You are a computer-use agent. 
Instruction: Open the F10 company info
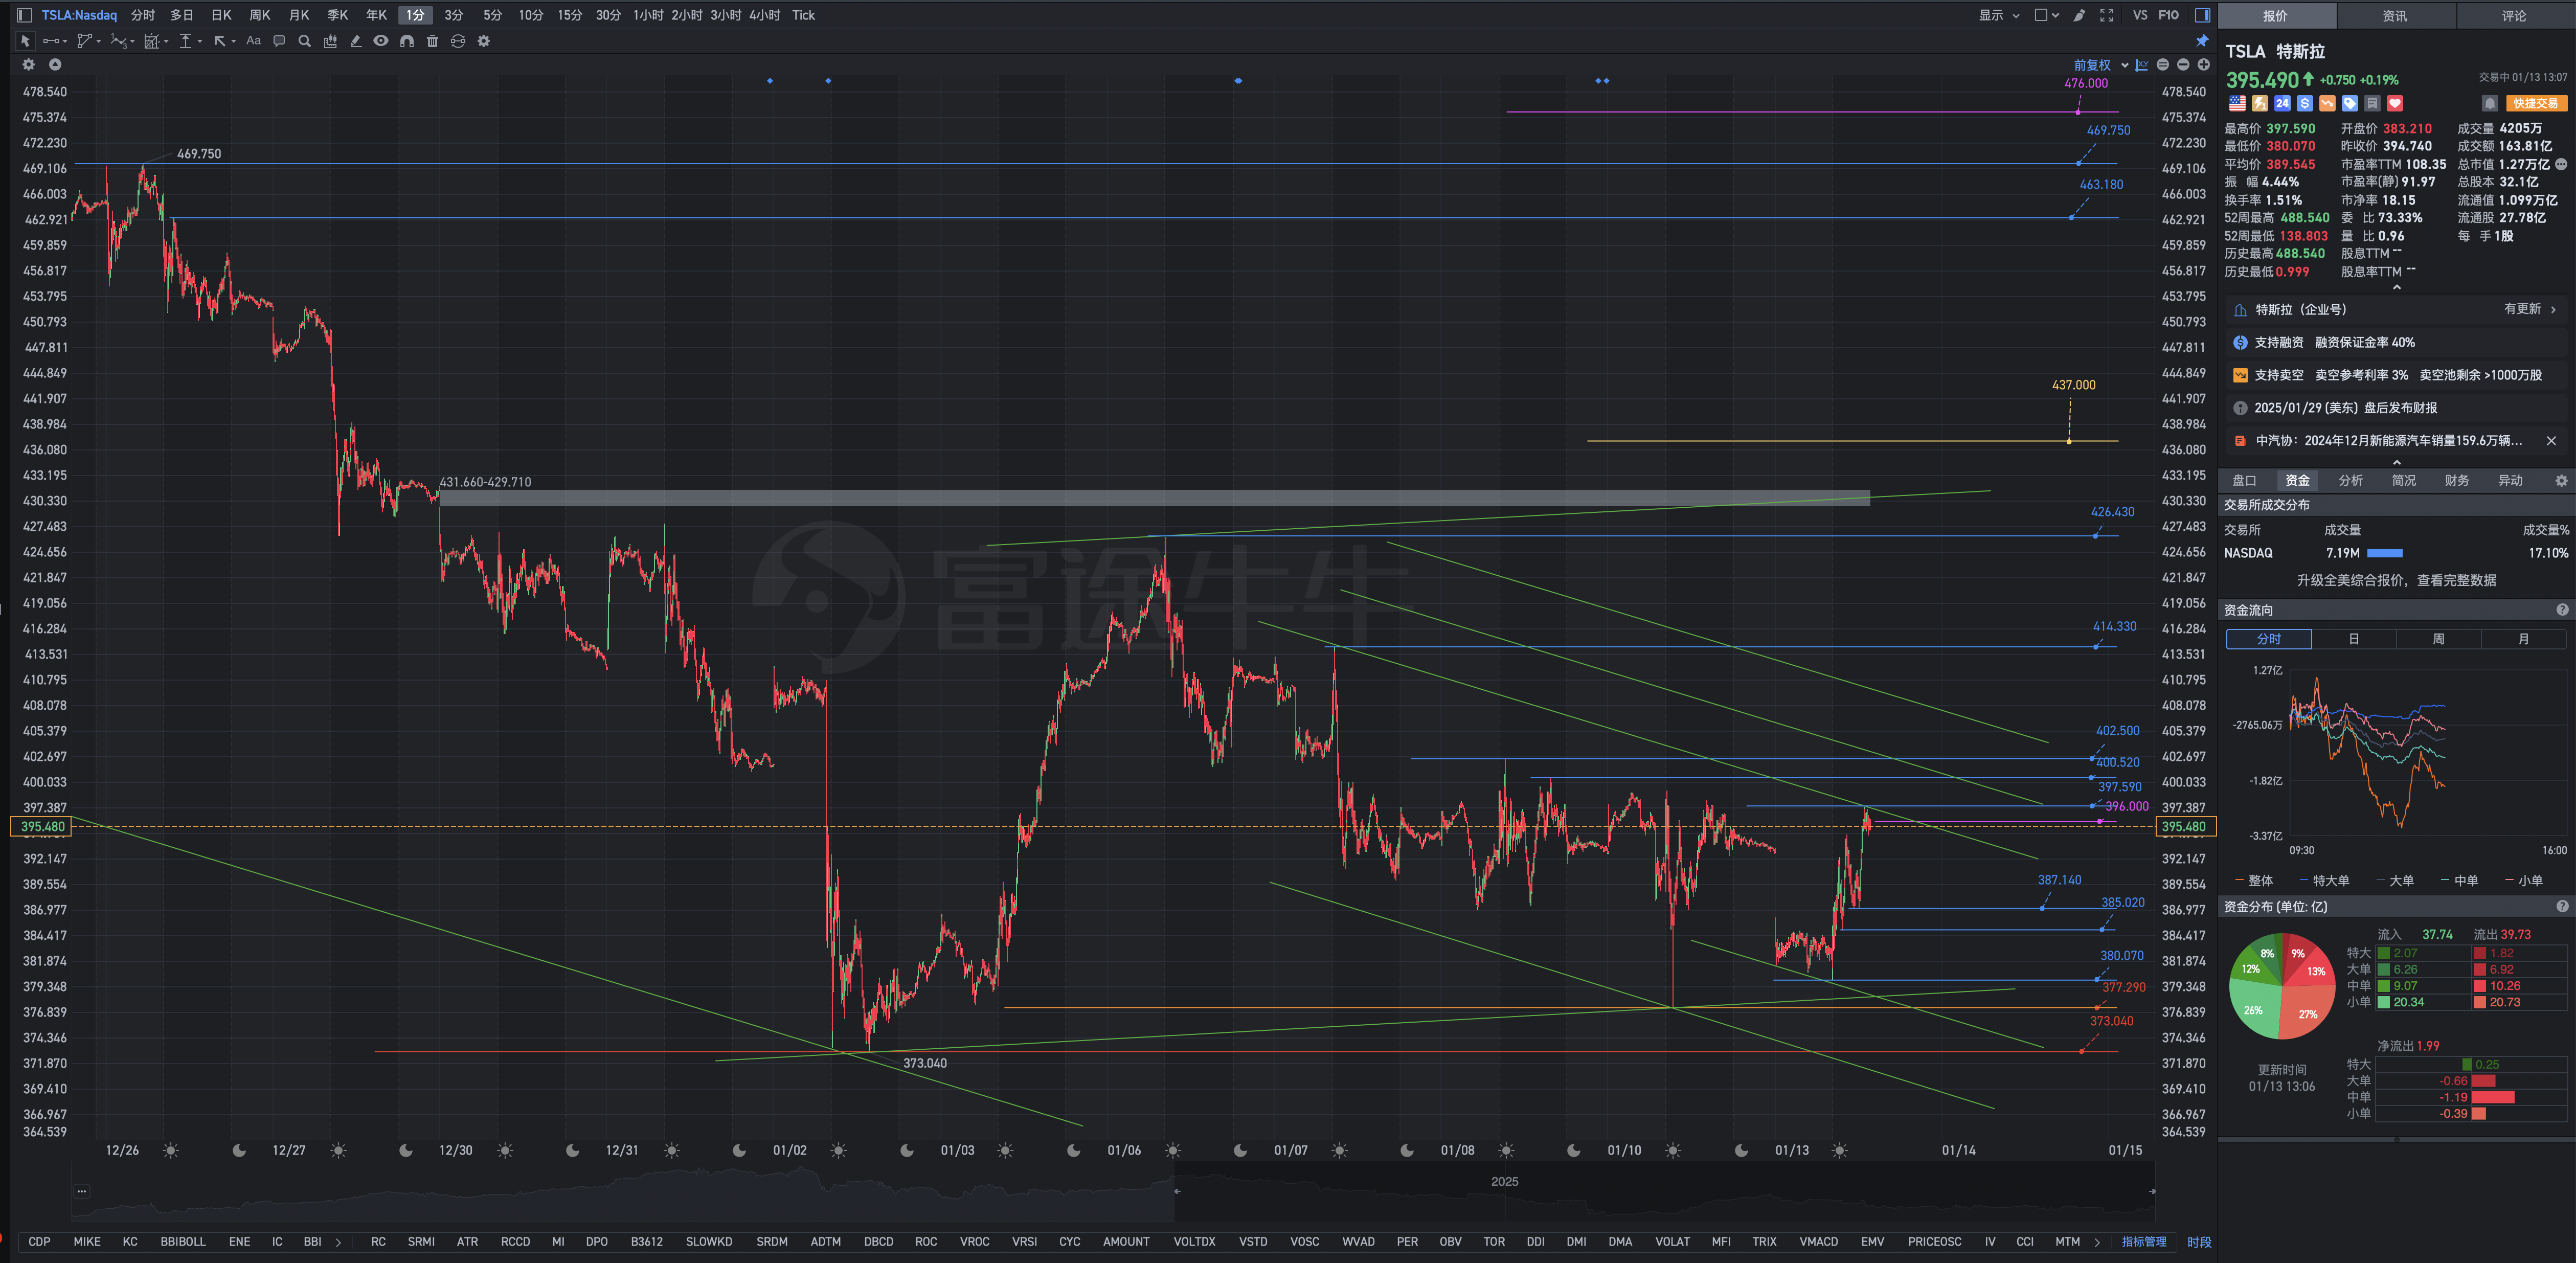[2168, 15]
